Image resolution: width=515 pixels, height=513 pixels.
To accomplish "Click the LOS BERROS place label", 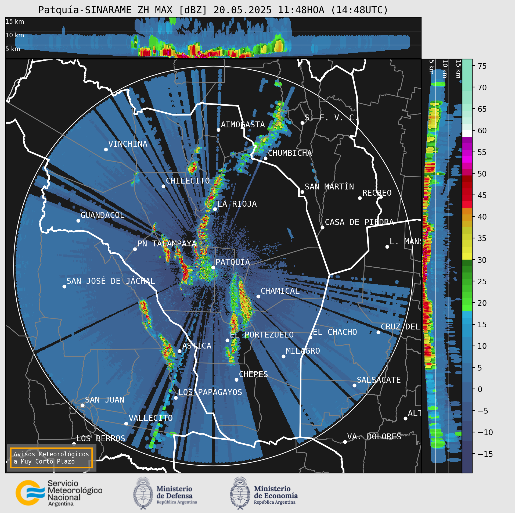I will [101, 439].
